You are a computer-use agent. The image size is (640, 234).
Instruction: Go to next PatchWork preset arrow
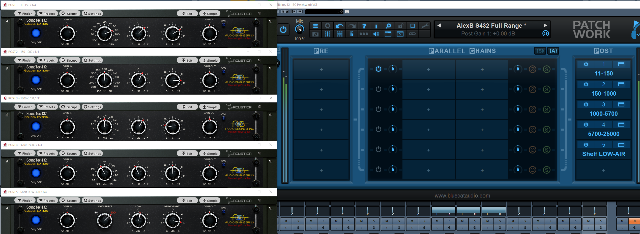coord(545,25)
